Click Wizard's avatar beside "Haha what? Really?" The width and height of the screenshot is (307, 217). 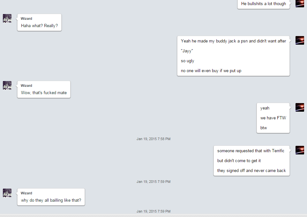coord(7,19)
